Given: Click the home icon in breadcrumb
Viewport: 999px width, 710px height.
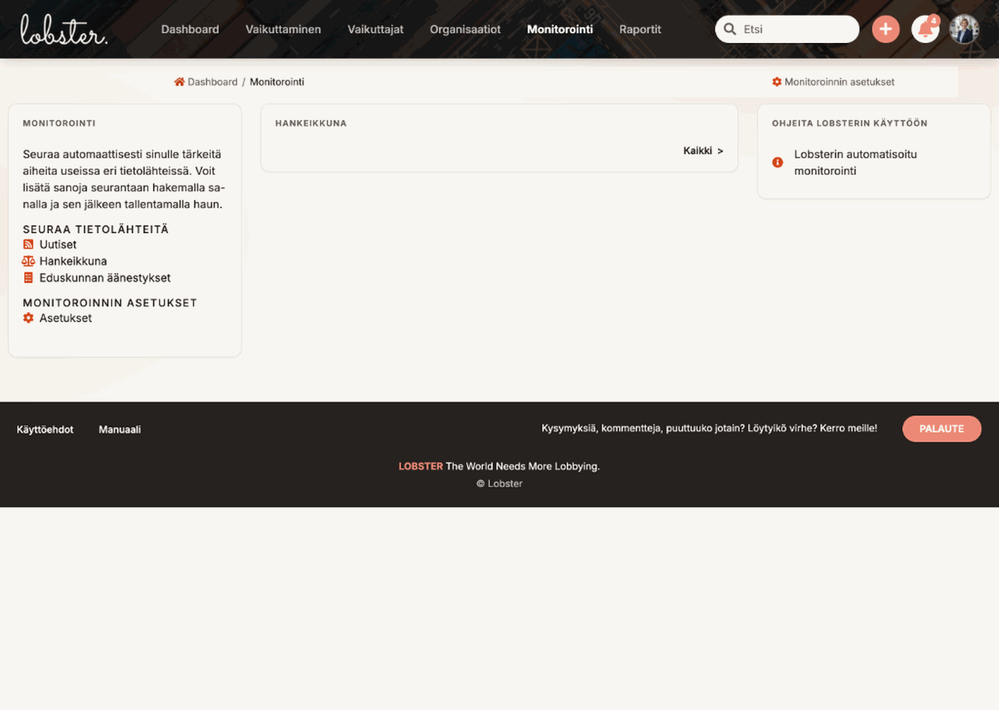Looking at the screenshot, I should [180, 82].
